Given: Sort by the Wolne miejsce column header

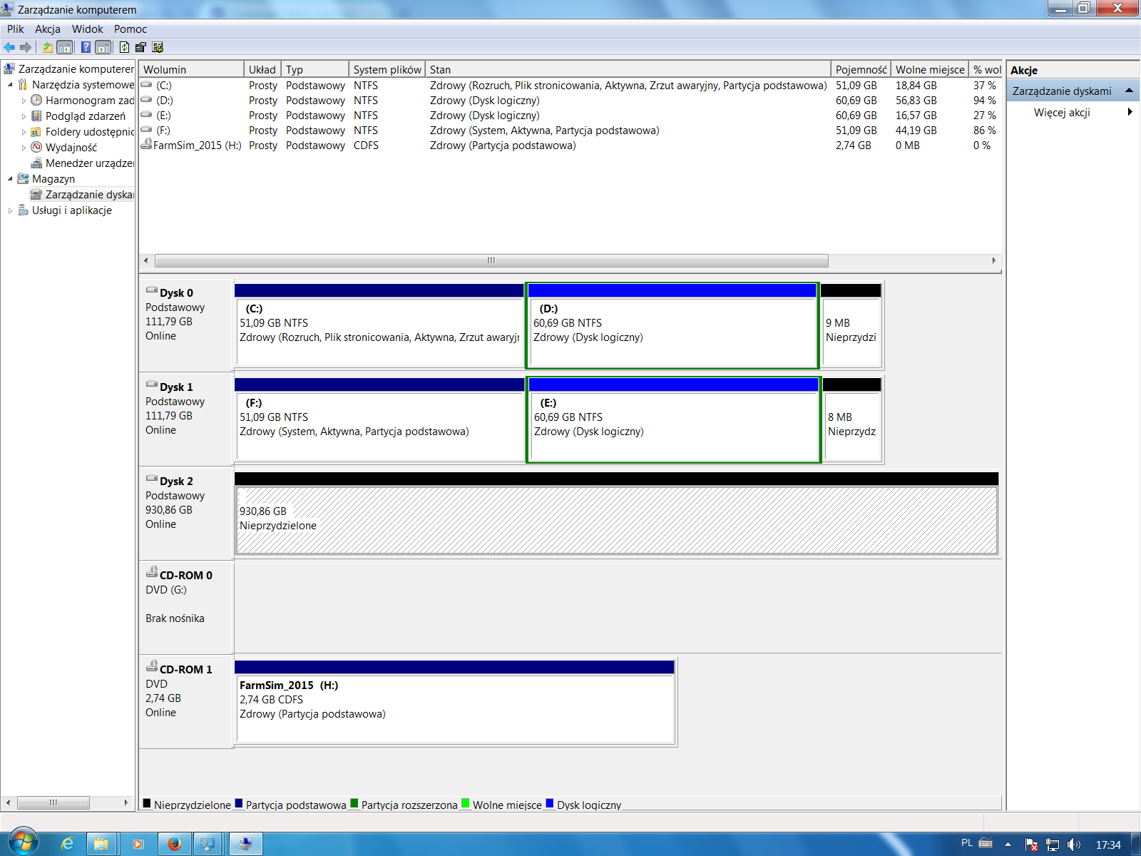Looking at the screenshot, I should coord(930,69).
